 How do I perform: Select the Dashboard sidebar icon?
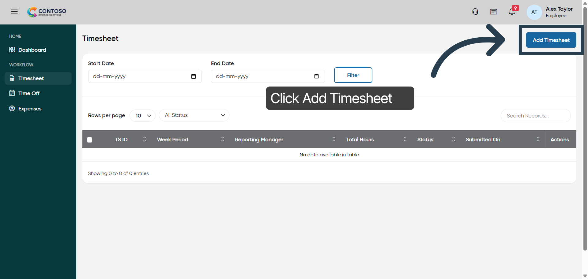(x=12, y=50)
